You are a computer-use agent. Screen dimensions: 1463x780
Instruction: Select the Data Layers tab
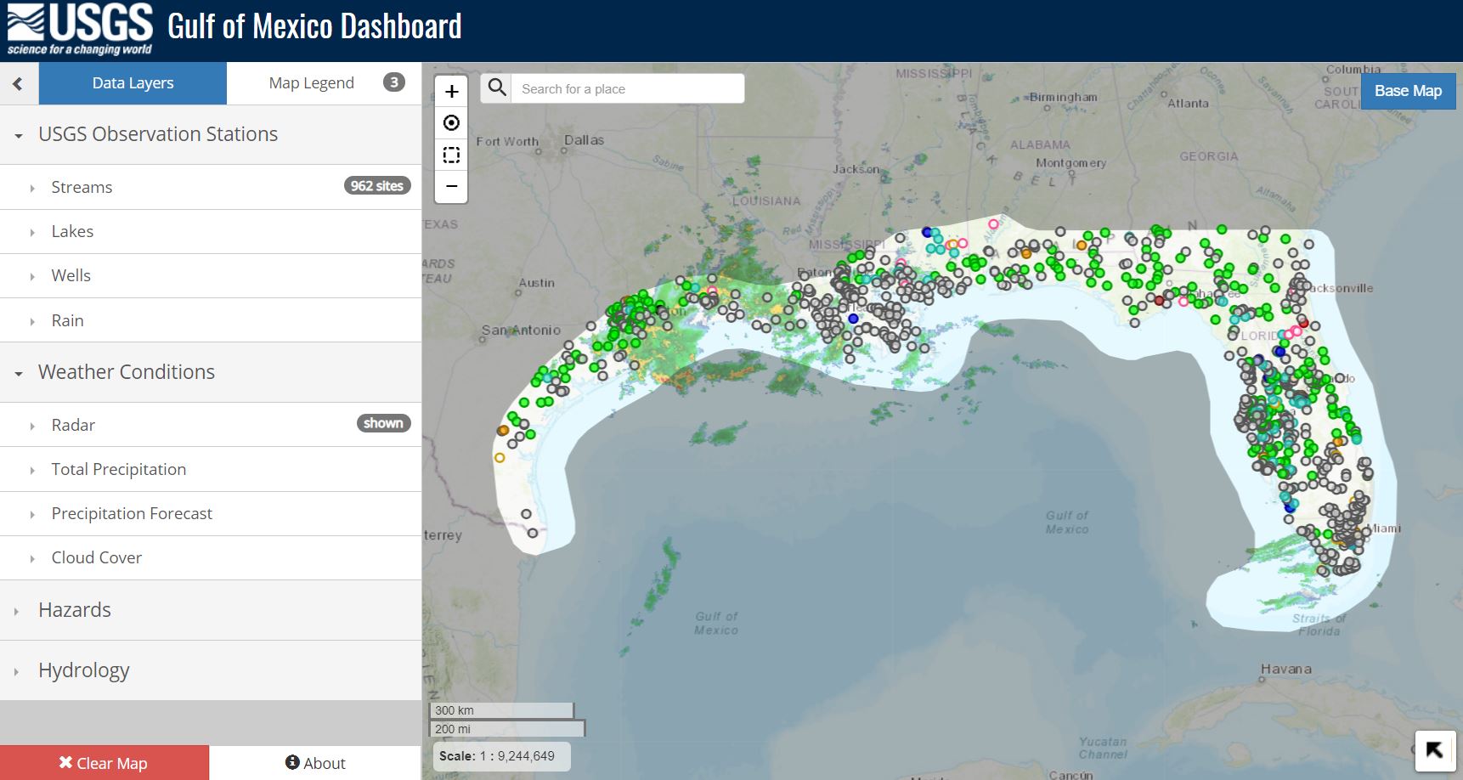tap(133, 83)
